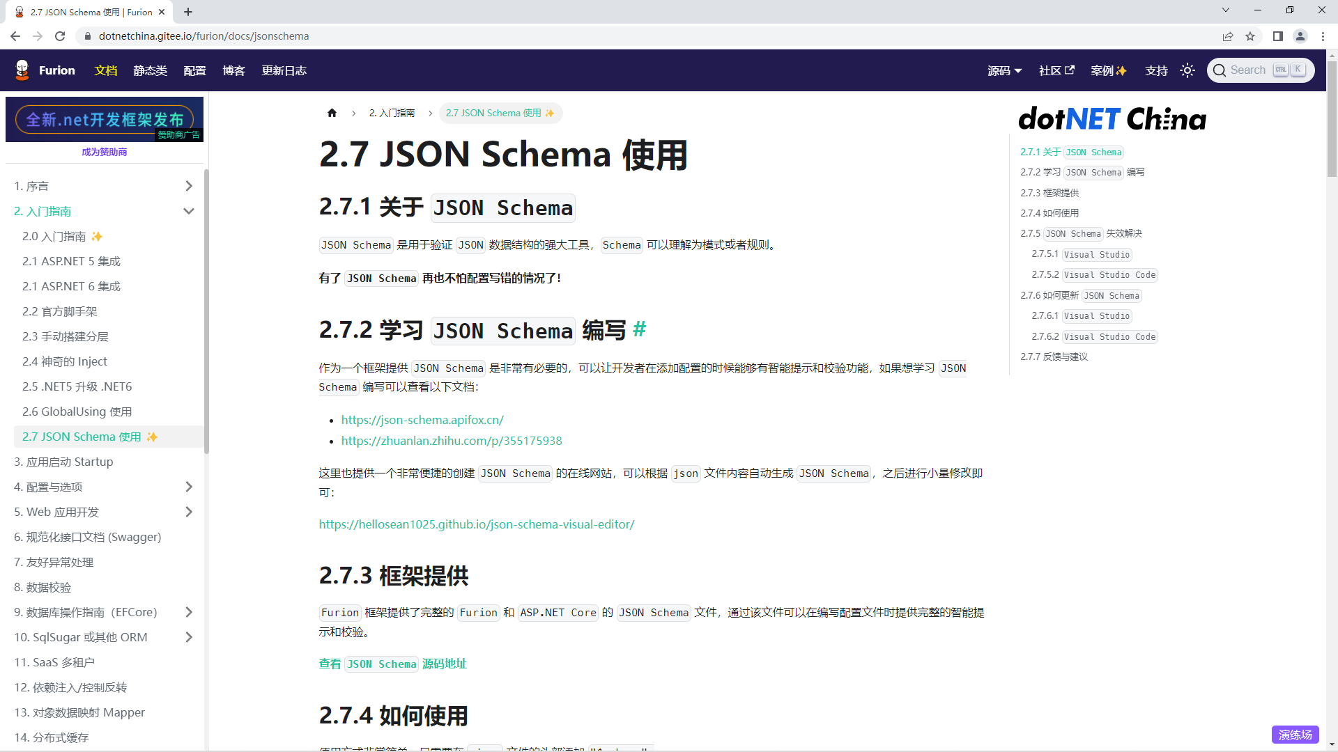Click the # anchor beside 2.7.2 heading
This screenshot has width=1338, height=752.
click(x=639, y=329)
